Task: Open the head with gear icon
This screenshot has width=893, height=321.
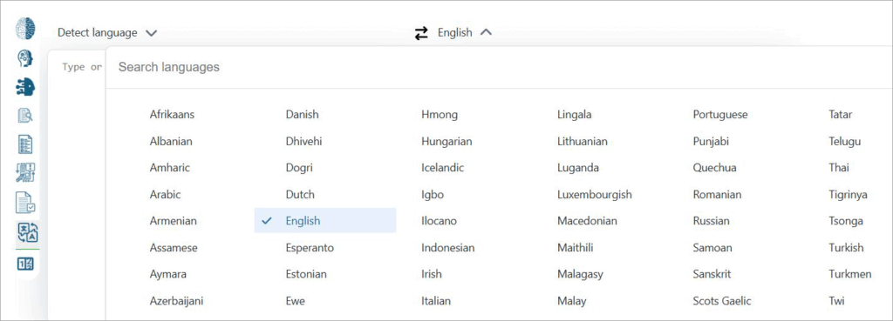Action: pos(25,58)
